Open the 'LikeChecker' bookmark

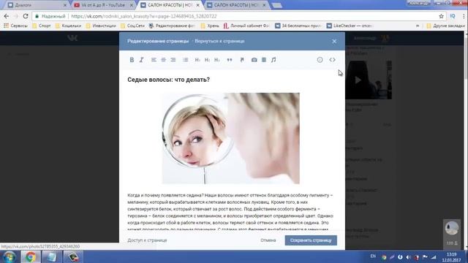pos(350,26)
